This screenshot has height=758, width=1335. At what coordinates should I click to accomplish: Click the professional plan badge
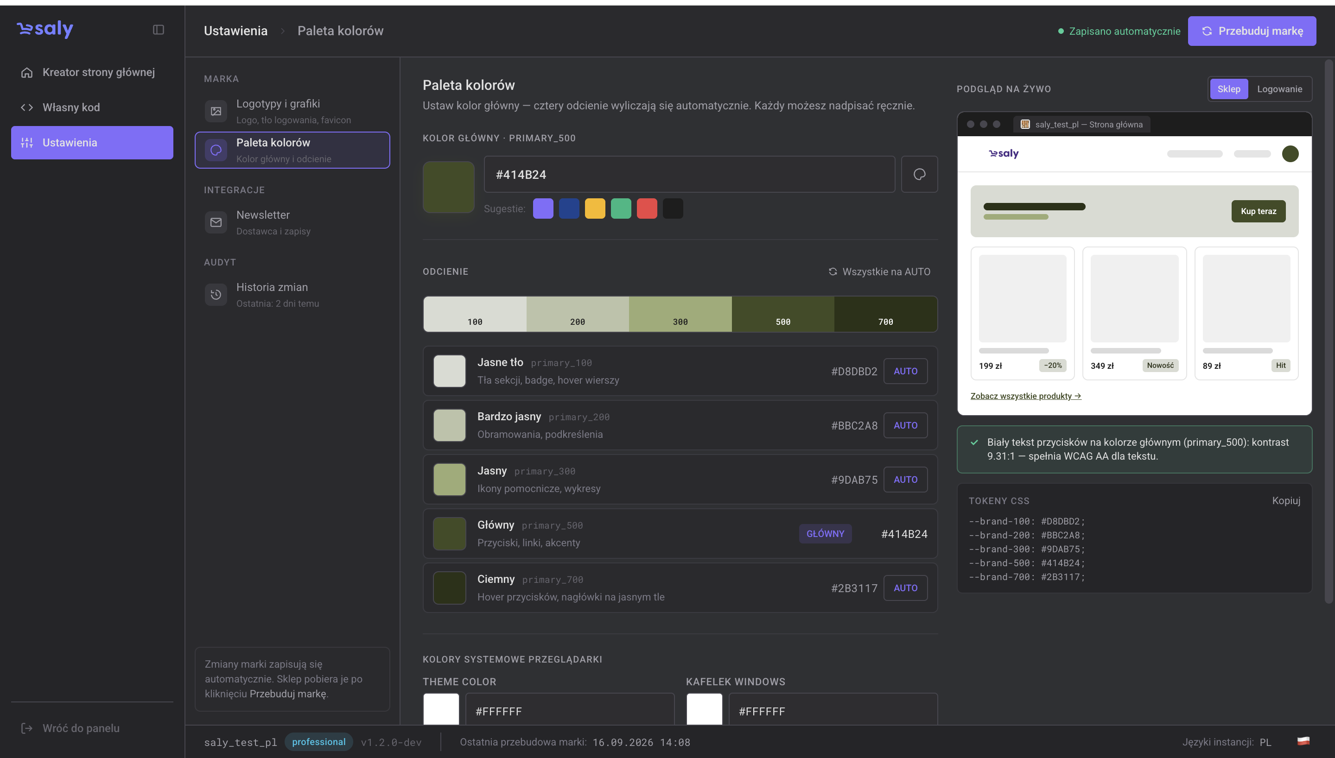[x=318, y=742]
